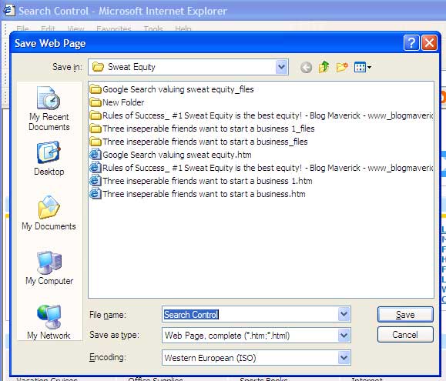Click the greyed Back arrow icon
Screen dimensions: 446x381
[x=306, y=68]
